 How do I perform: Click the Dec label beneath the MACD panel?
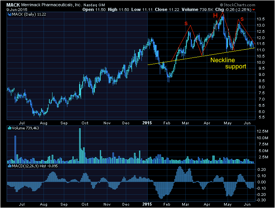126,204
